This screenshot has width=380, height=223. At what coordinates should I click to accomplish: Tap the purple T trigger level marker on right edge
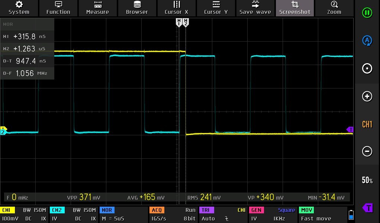[x=350, y=130]
